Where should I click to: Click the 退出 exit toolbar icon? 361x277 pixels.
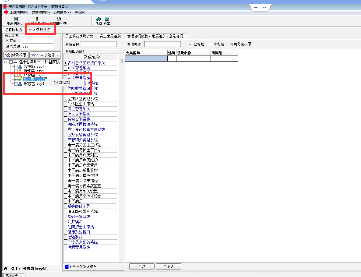coord(107,19)
